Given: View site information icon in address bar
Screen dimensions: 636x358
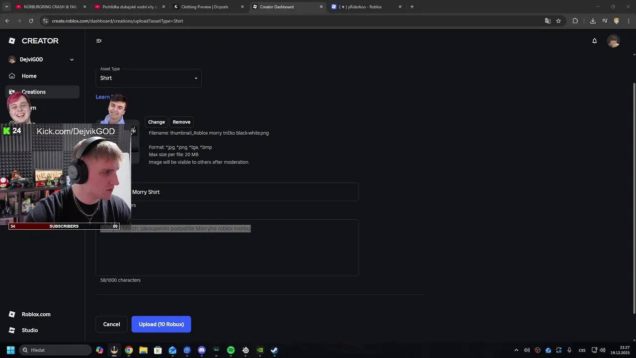Looking at the screenshot, I should coord(45,21).
